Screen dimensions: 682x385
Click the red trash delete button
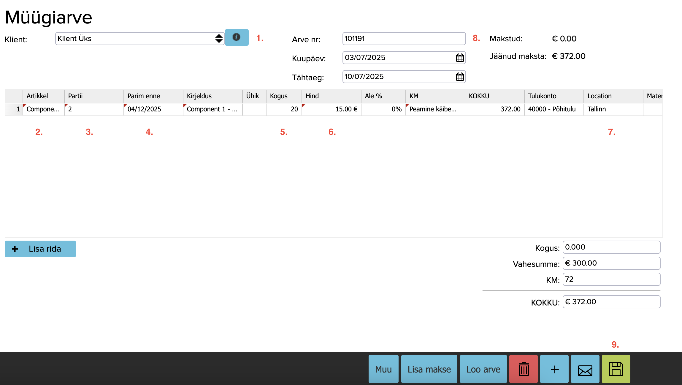tap(524, 369)
